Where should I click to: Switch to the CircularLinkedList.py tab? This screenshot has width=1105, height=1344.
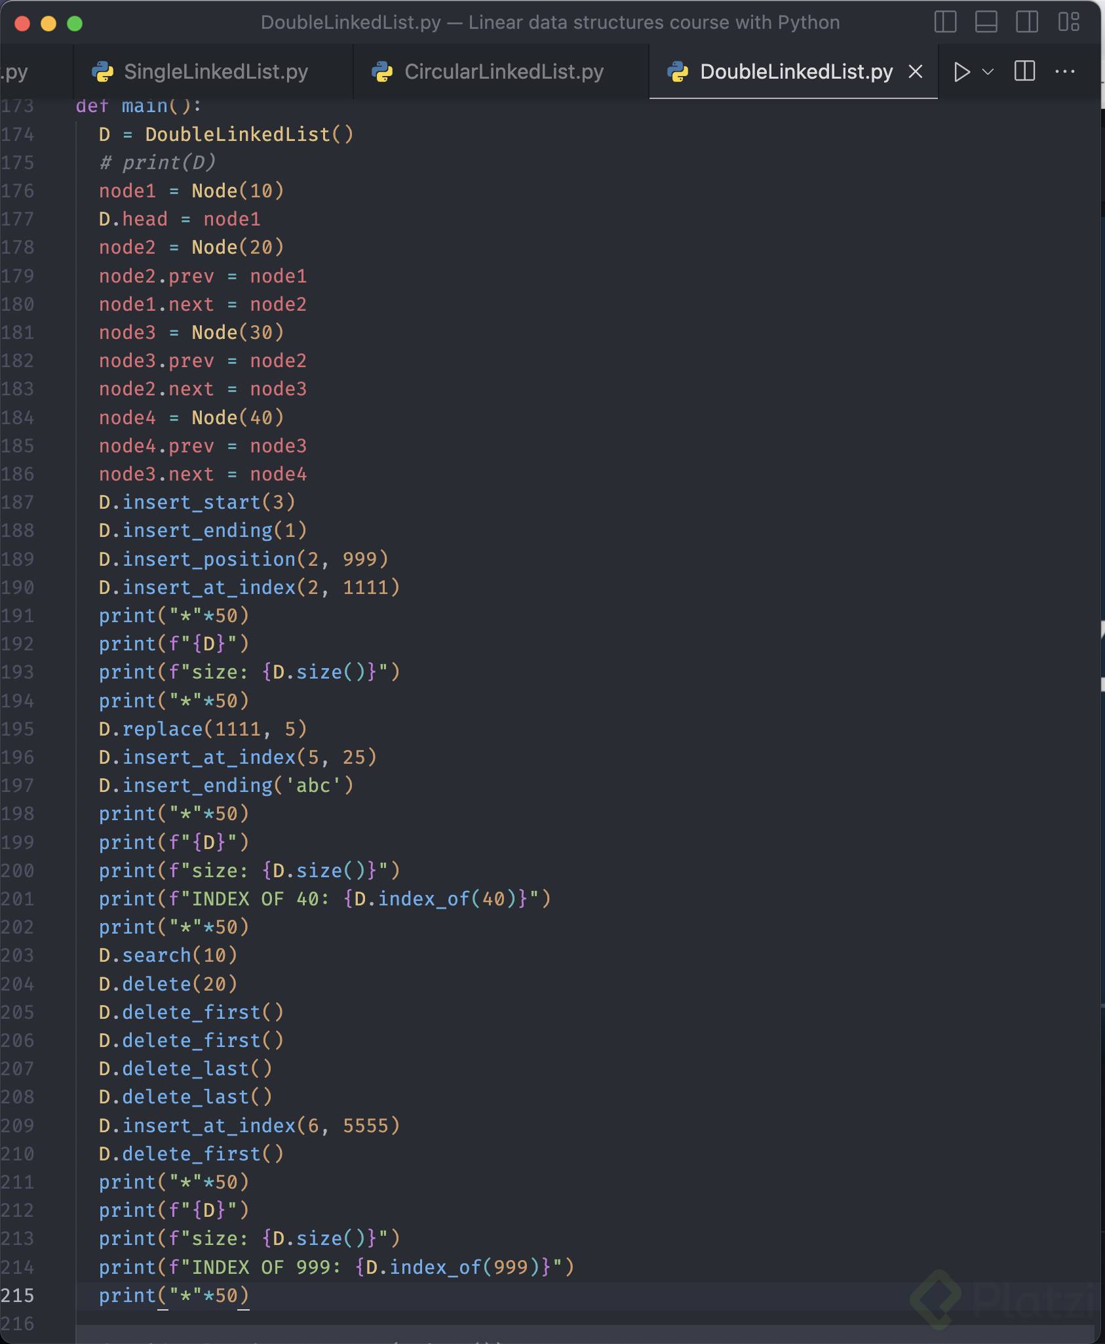pos(503,71)
